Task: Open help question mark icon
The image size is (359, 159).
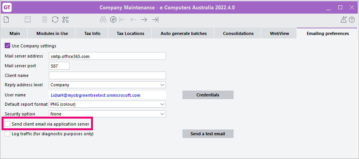Action: 352,19
